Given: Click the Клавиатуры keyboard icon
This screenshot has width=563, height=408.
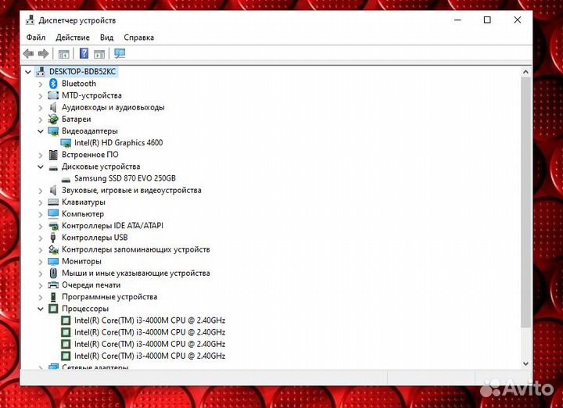Looking at the screenshot, I should [53, 202].
